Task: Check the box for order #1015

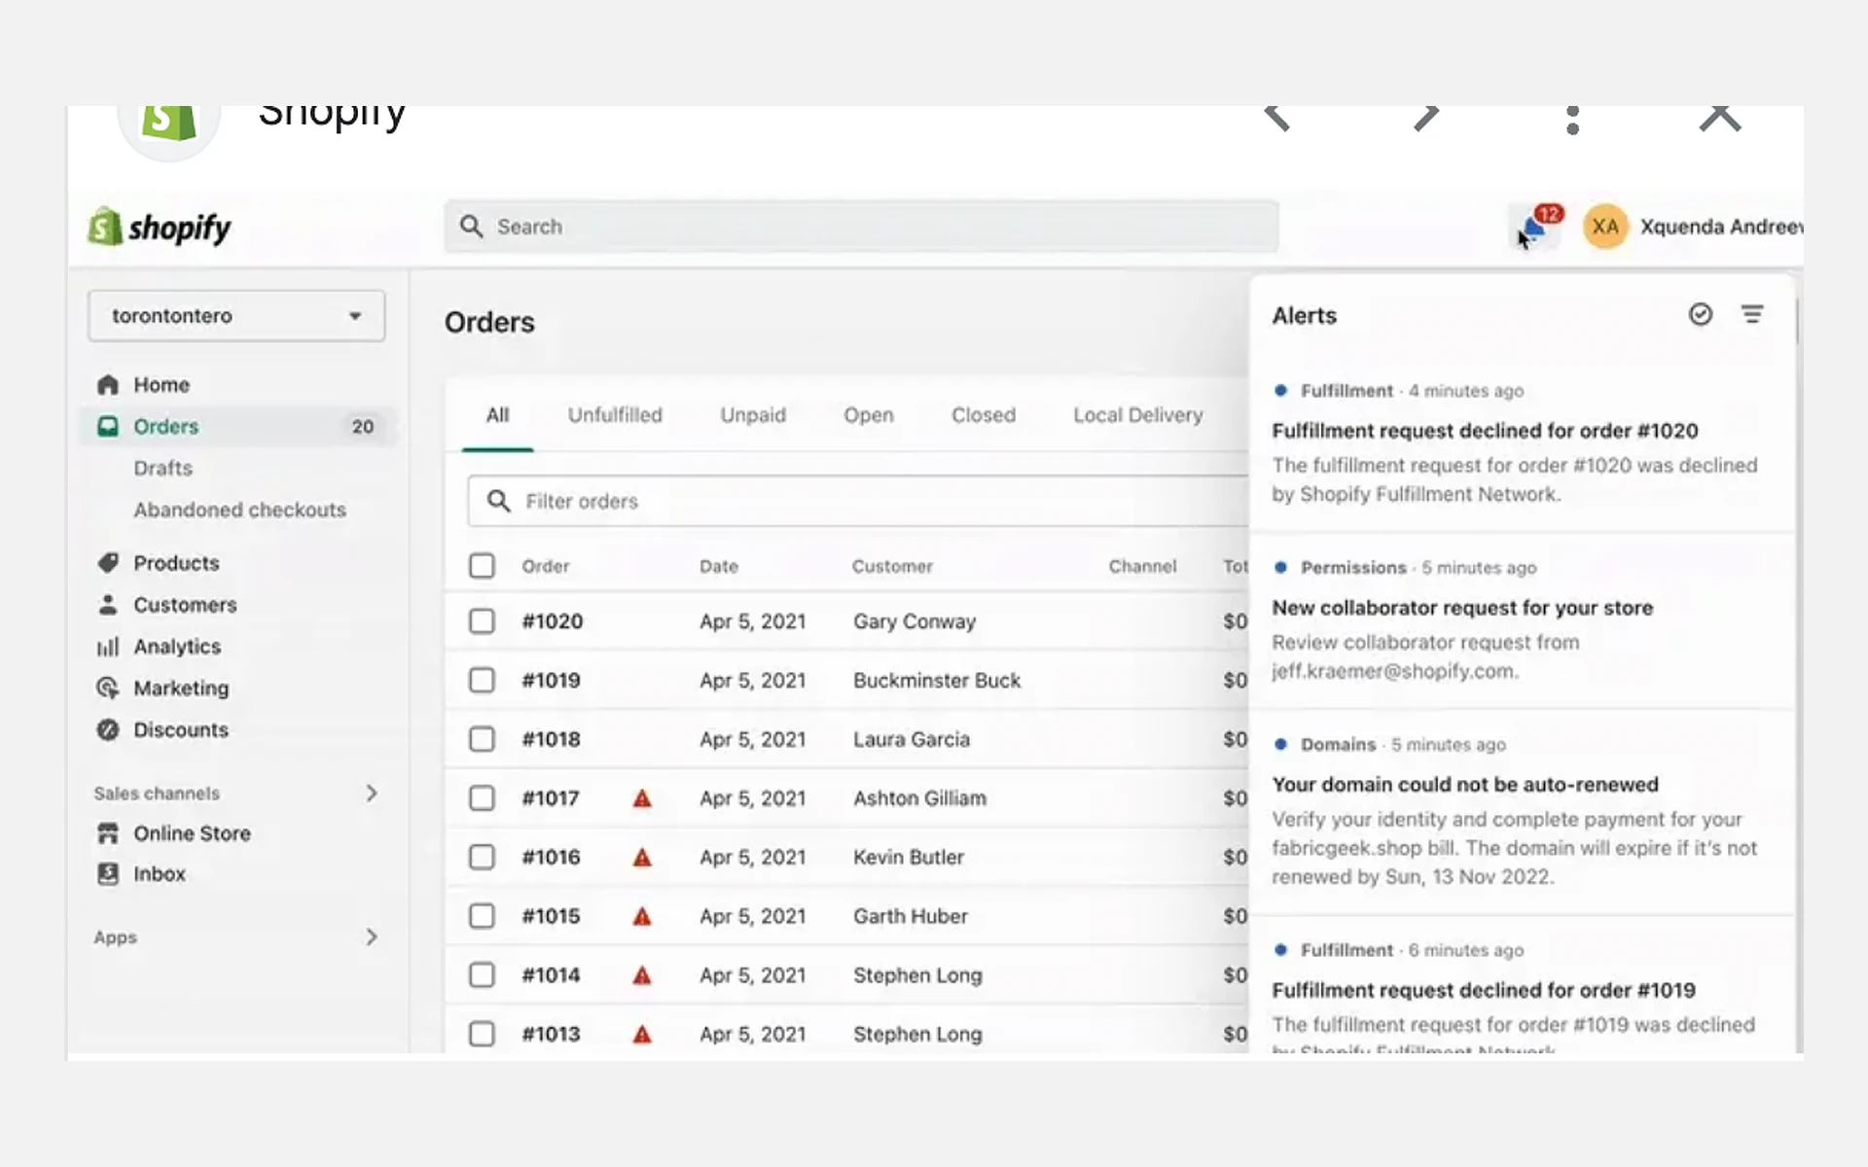Action: pyautogui.click(x=482, y=916)
